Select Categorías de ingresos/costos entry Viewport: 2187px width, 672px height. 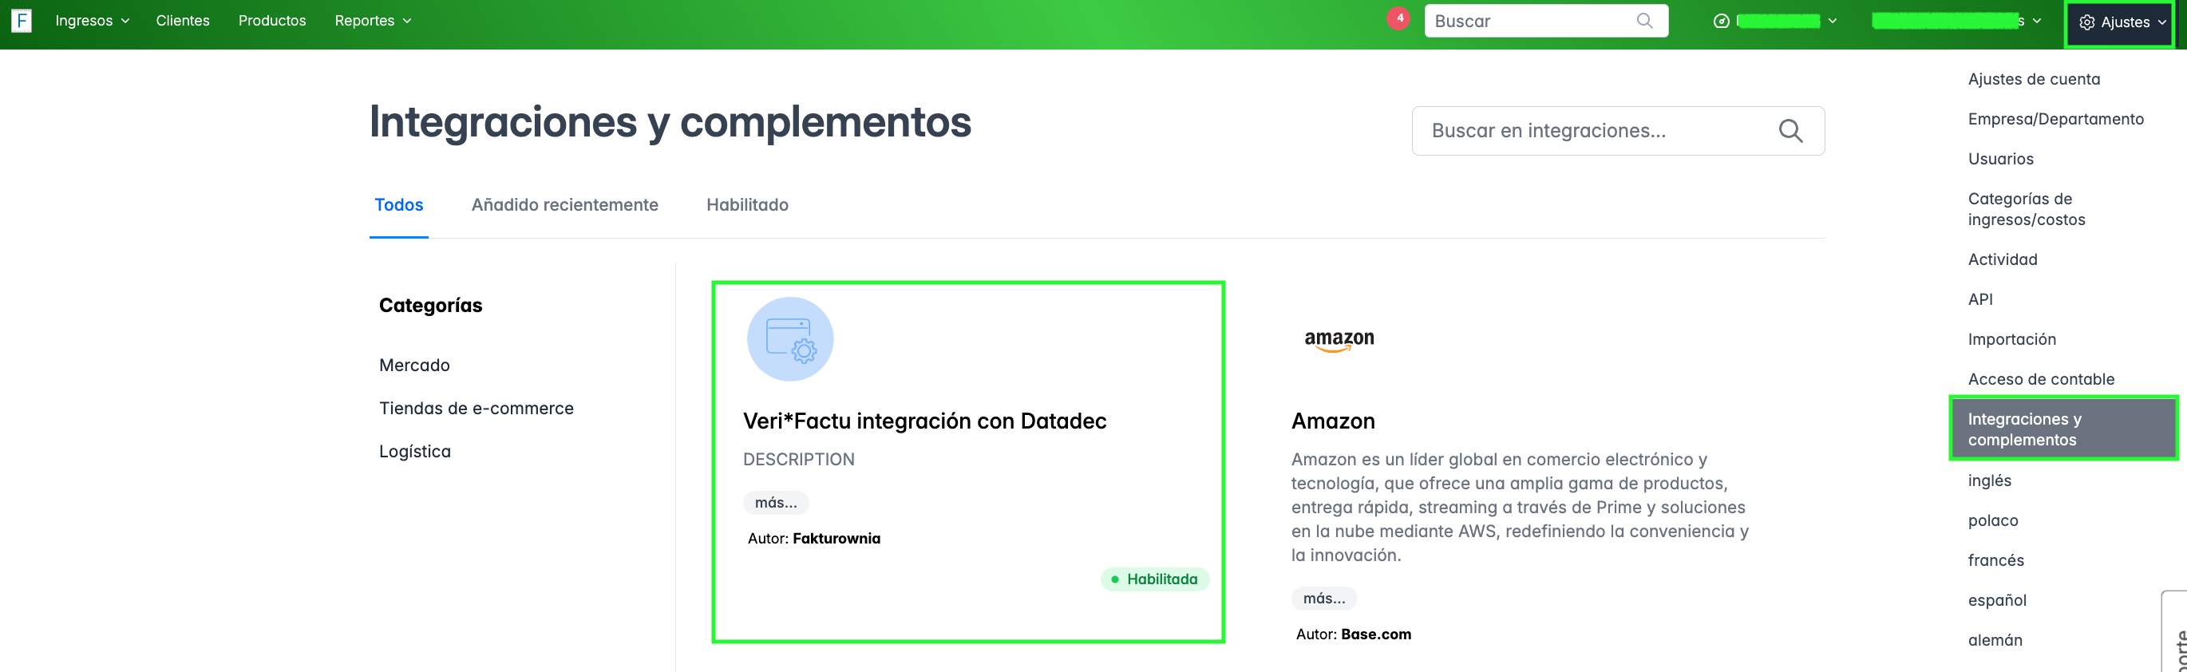[2026, 209]
